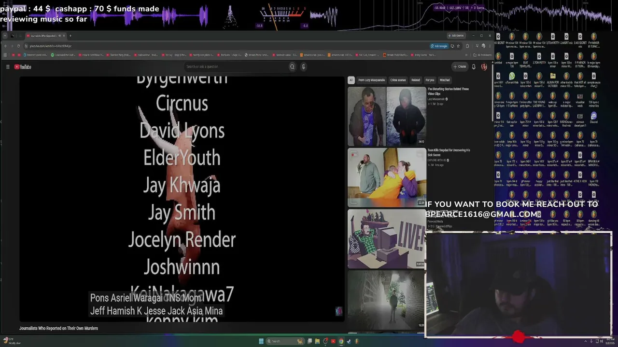Click the YouTube video player area

coord(182,199)
